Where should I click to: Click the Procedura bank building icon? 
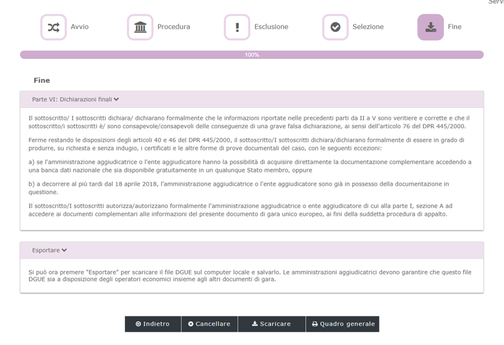point(140,27)
